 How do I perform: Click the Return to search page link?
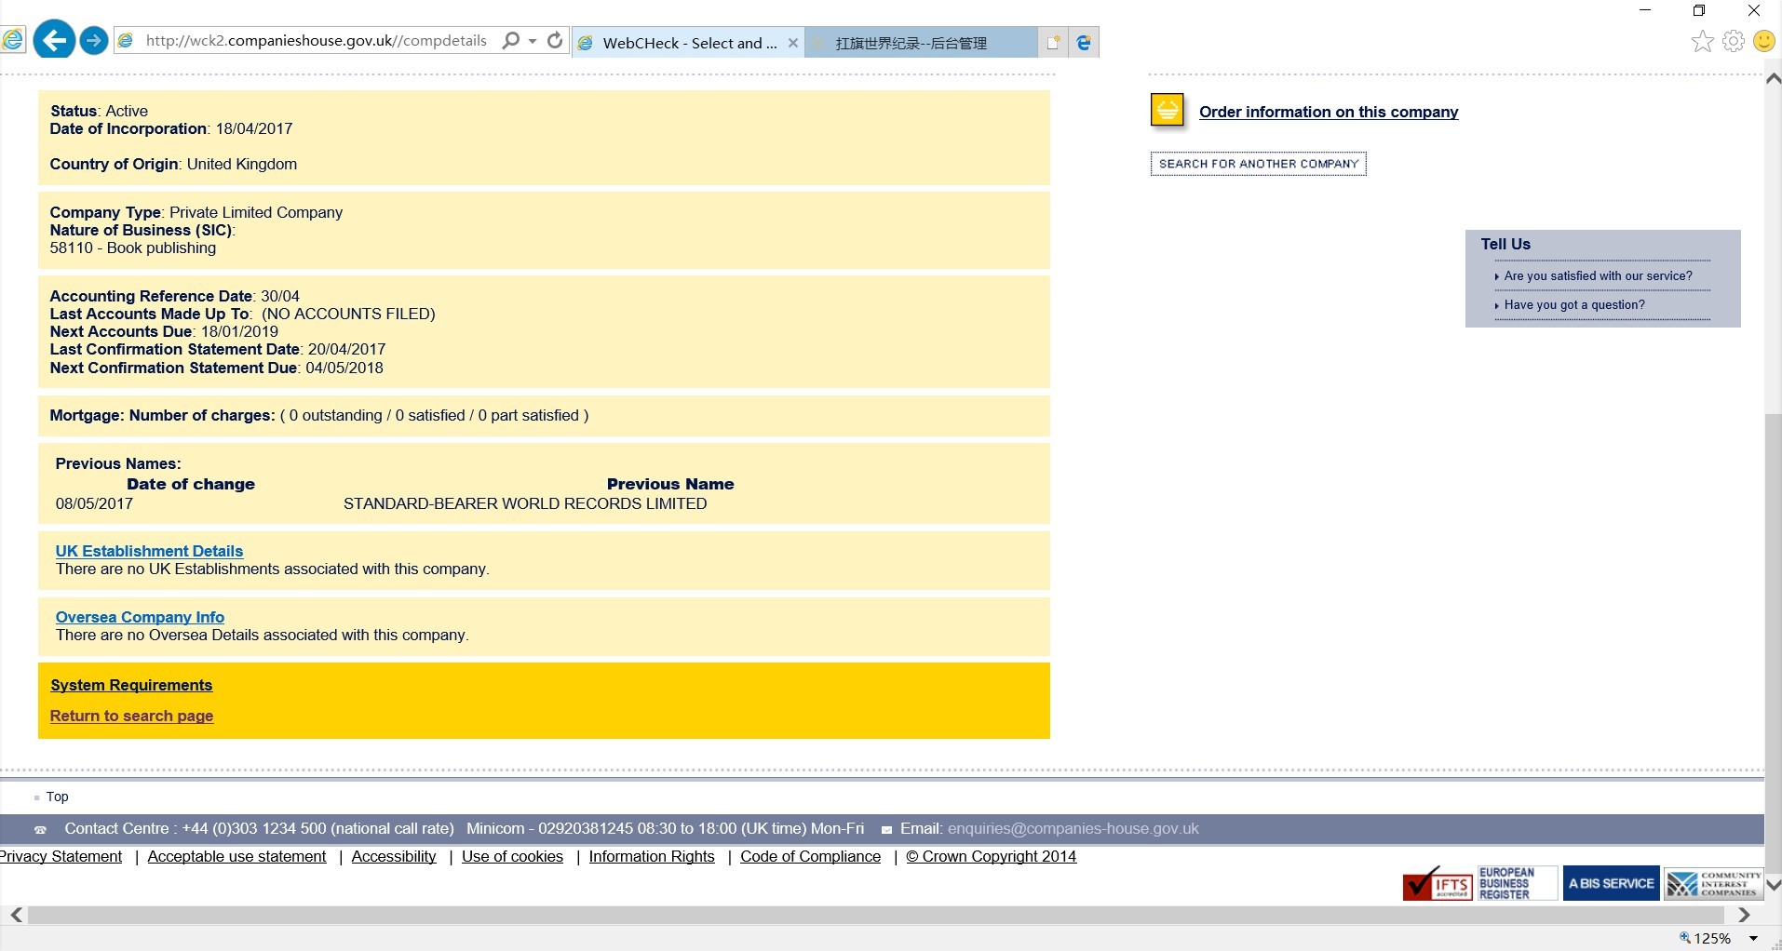pyautogui.click(x=131, y=716)
